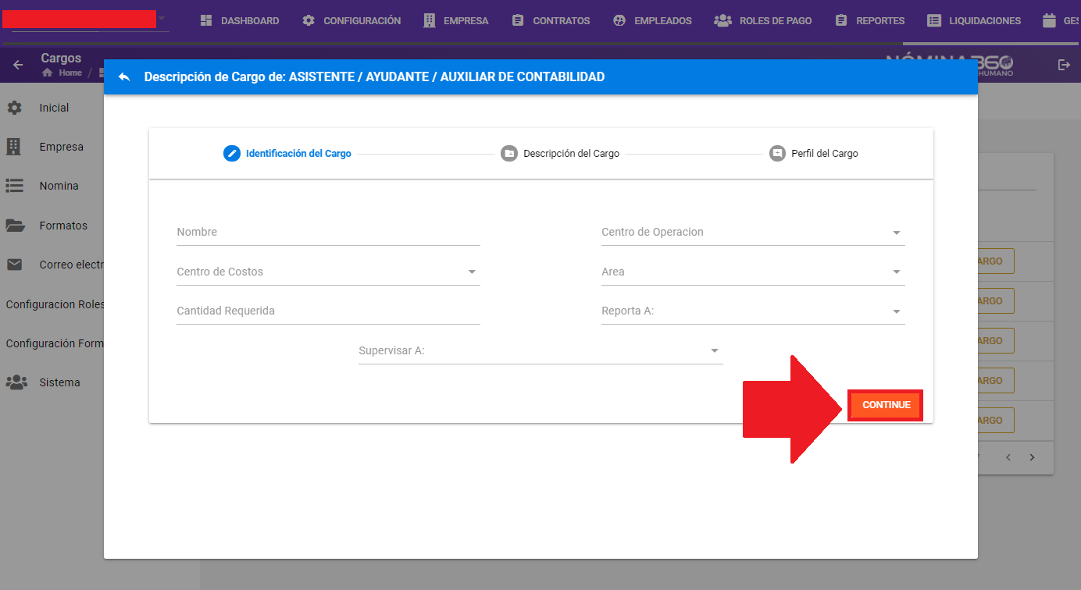Click the Empleados icon in top bar

pos(619,21)
